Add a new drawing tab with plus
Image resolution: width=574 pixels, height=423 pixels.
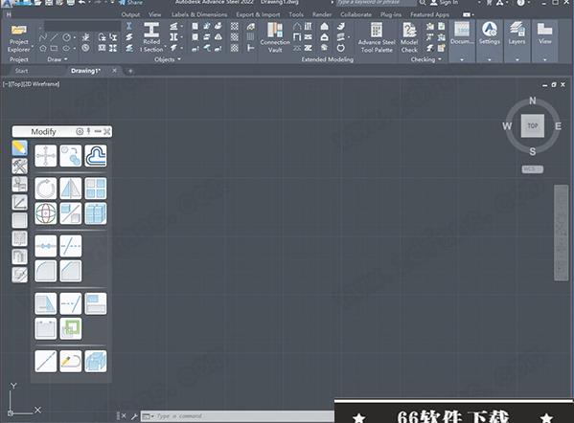point(130,71)
